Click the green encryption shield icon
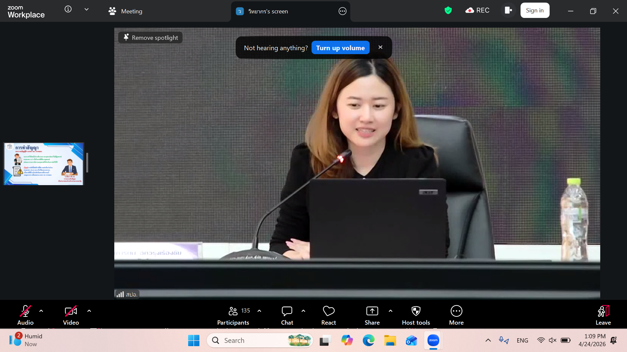Screen dimensions: 627x352 tap(448, 10)
